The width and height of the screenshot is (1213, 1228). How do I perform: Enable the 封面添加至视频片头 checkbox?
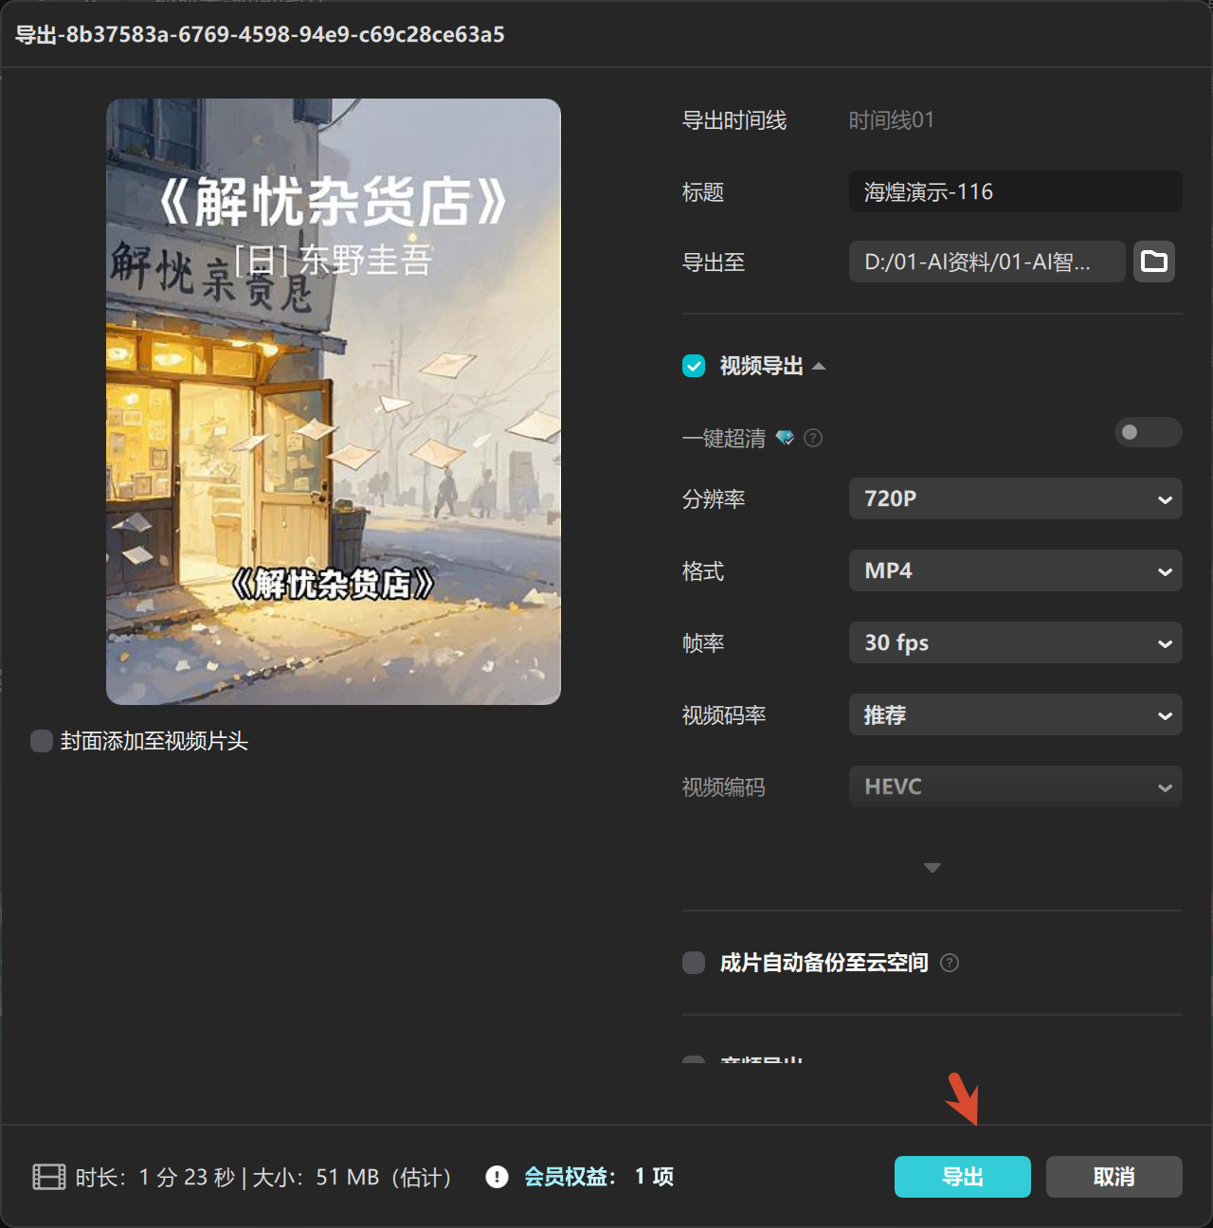41,741
